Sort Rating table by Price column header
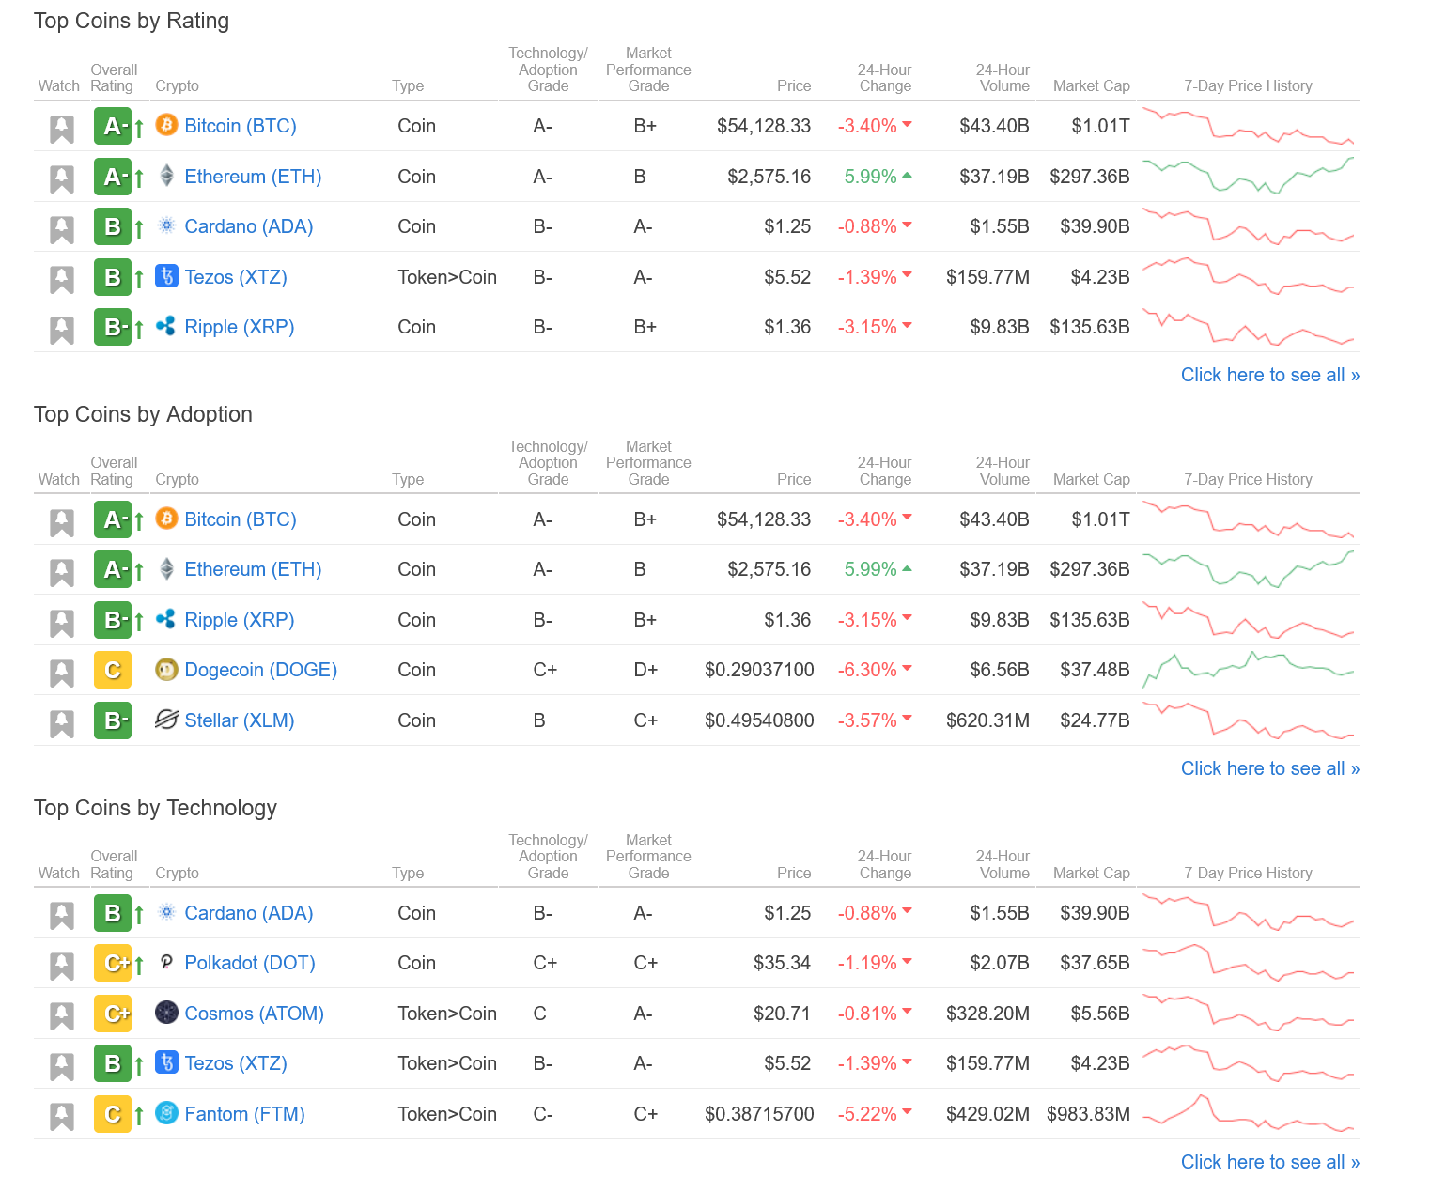Image resolution: width=1430 pixels, height=1177 pixels. coord(794,85)
